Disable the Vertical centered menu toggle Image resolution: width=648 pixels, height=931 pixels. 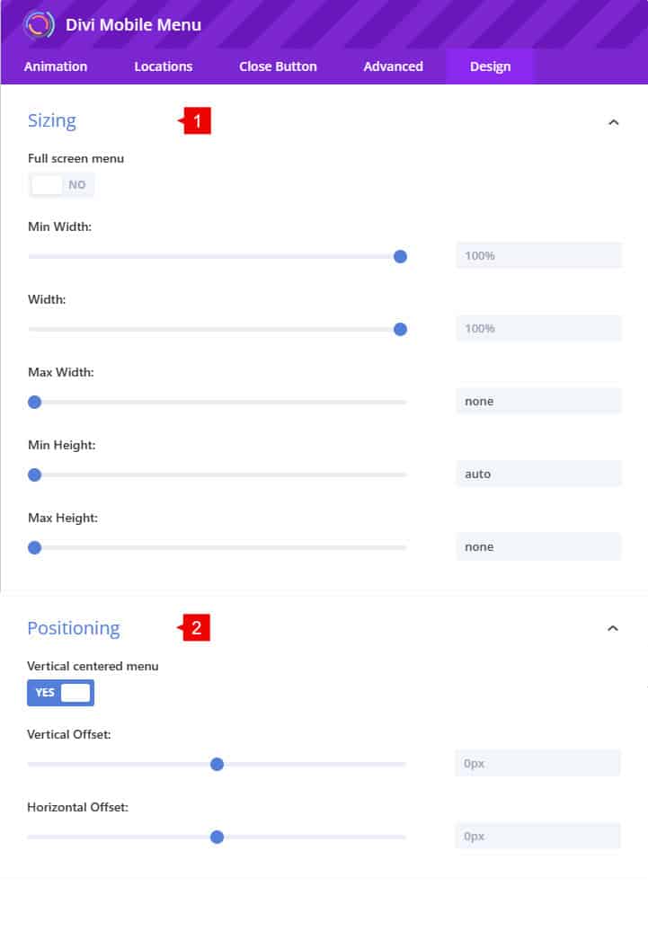click(x=61, y=693)
